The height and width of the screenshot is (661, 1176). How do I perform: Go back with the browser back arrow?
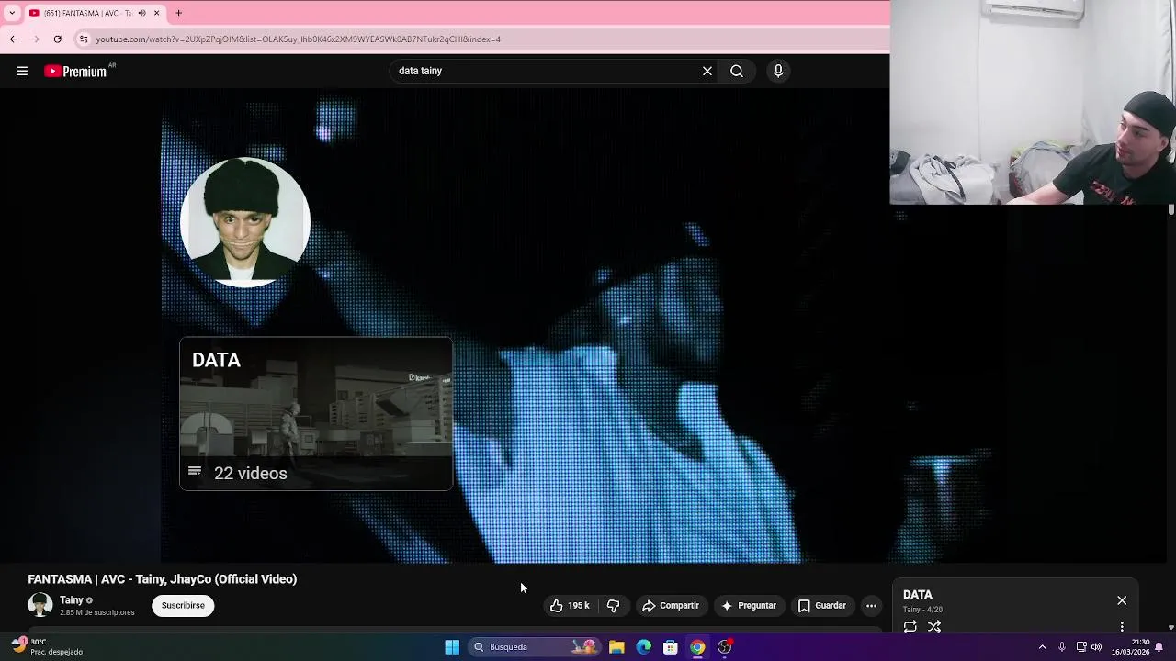pos(13,39)
